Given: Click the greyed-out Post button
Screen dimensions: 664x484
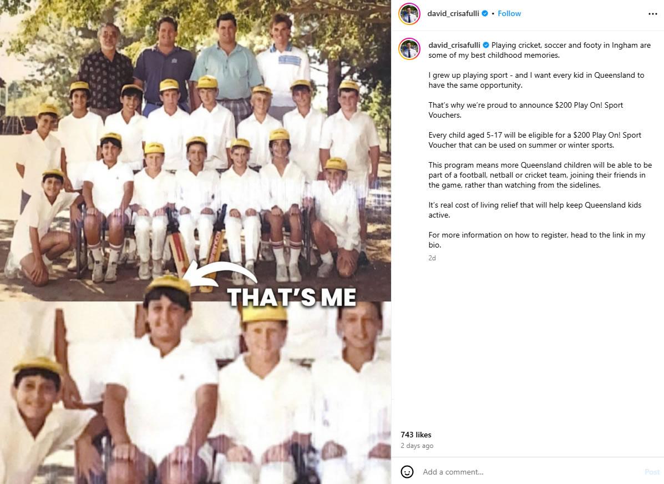Looking at the screenshot, I should tap(652, 472).
